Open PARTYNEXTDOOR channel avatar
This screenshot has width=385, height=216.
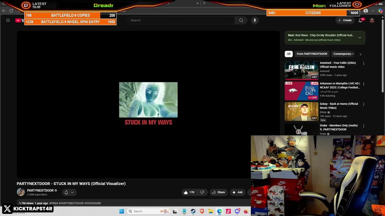21,192
